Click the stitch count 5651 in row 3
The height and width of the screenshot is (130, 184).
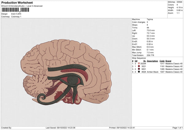[x=144, y=69]
